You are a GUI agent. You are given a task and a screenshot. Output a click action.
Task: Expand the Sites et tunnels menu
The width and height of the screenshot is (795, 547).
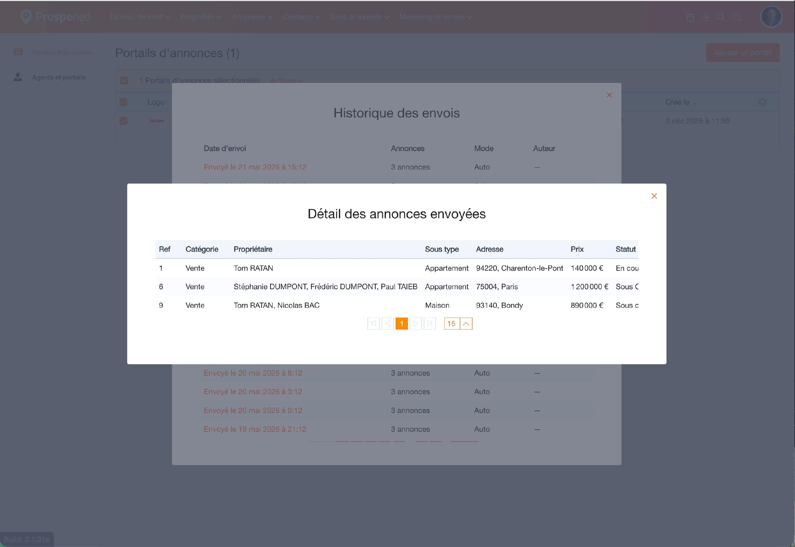click(360, 17)
